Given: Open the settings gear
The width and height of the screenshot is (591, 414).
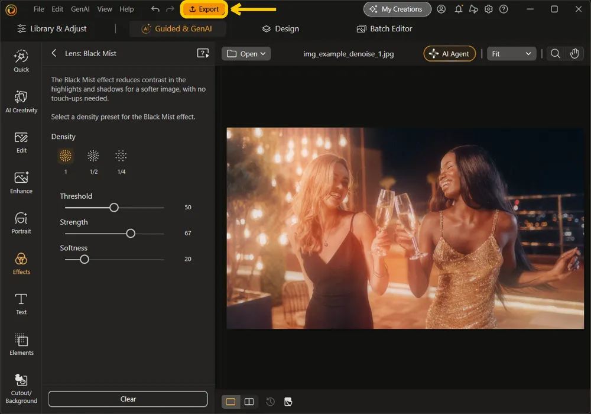Looking at the screenshot, I should pyautogui.click(x=489, y=9).
